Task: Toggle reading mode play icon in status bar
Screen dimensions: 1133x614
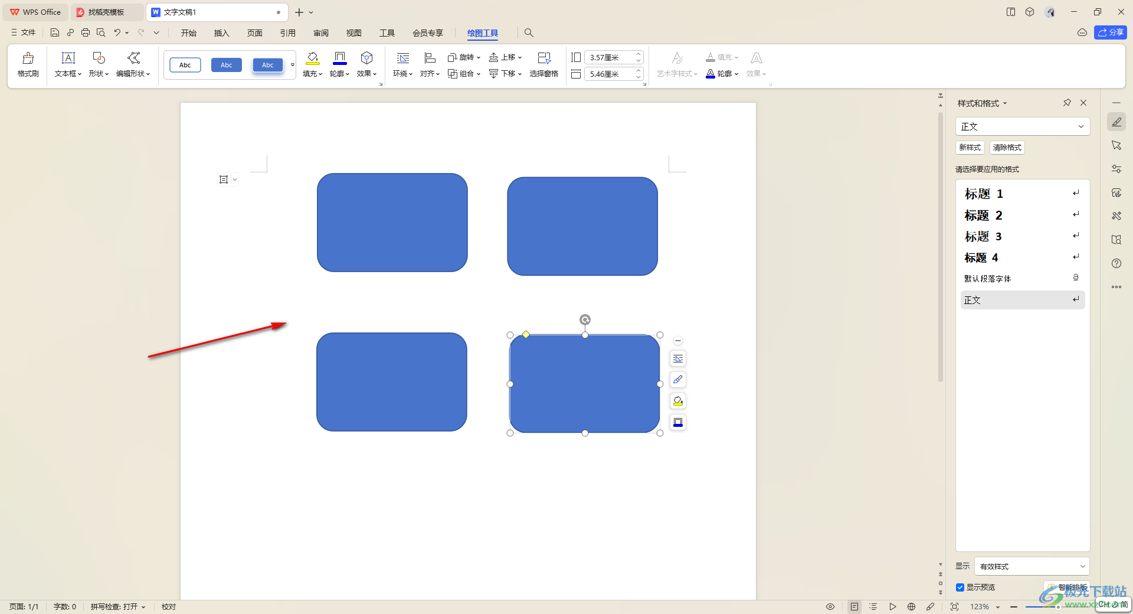Action: [x=893, y=607]
